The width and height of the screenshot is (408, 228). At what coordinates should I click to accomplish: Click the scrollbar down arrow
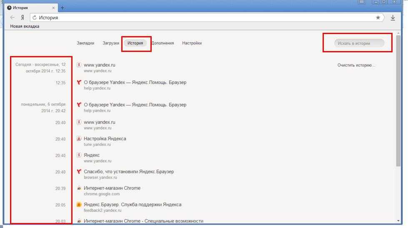pos(398,221)
